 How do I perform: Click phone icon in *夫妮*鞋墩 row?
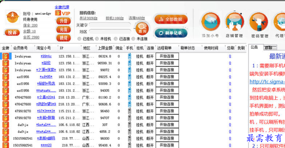click(130, 118)
